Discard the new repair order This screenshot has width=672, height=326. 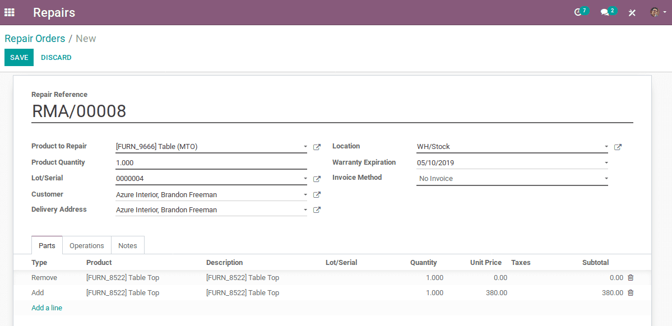point(56,57)
